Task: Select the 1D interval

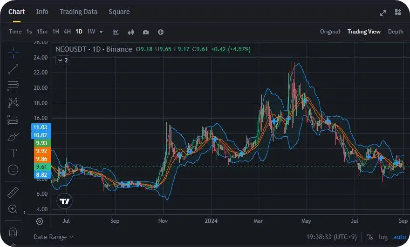Action: [x=79, y=32]
